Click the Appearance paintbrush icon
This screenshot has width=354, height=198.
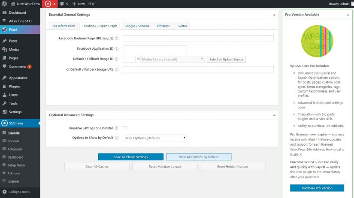pyautogui.click(x=4, y=78)
